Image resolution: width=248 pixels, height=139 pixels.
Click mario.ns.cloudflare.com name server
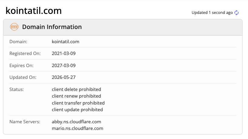click(x=77, y=128)
